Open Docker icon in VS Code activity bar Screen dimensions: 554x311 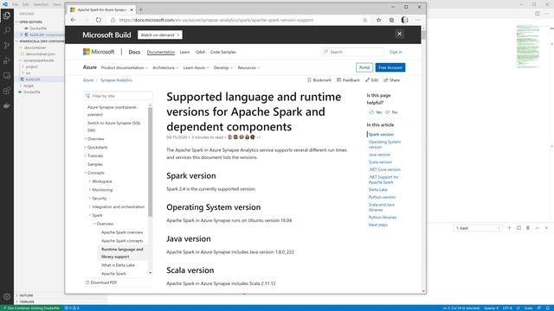pyautogui.click(x=7, y=105)
